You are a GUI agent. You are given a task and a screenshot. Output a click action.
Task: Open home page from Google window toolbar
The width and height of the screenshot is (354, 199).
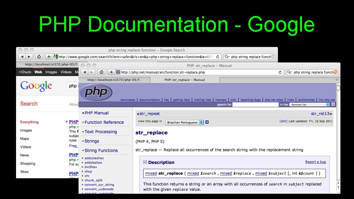tap(39, 57)
